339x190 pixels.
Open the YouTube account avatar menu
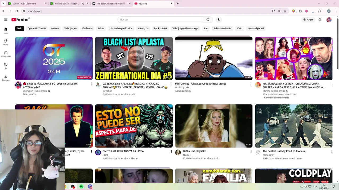tap(329, 20)
